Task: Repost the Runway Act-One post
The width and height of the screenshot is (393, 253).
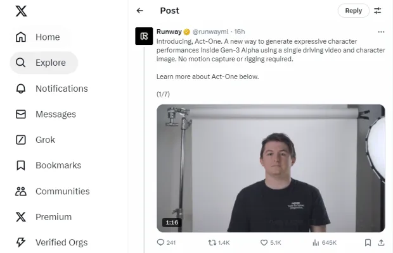Action: pos(213,242)
